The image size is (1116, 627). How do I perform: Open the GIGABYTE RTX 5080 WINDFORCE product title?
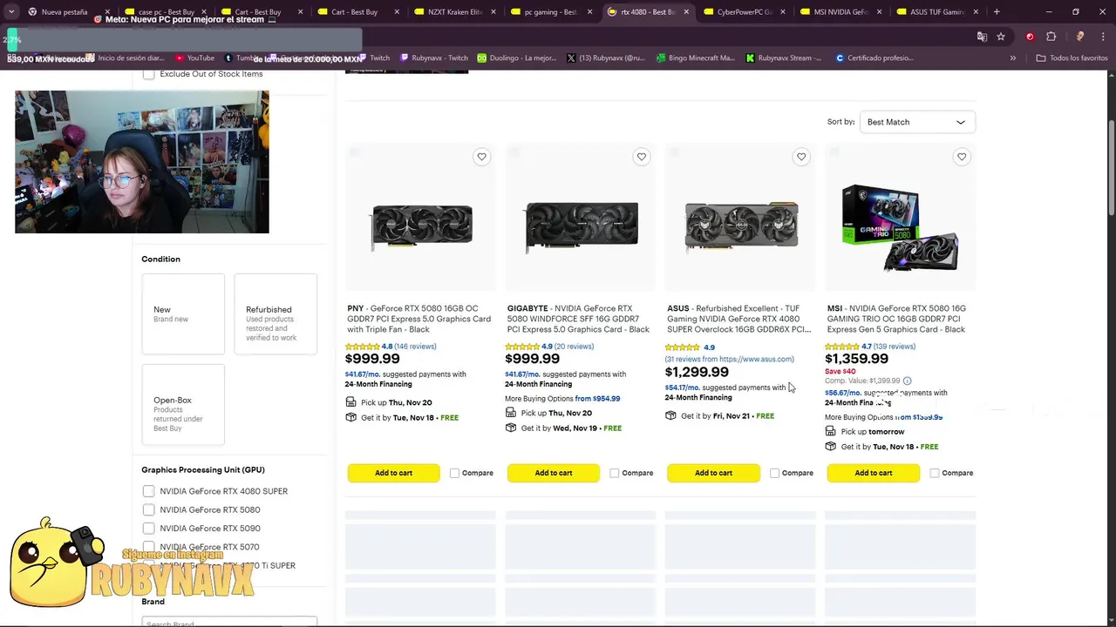click(579, 319)
